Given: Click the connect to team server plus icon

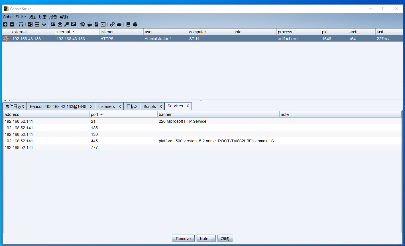Looking at the screenshot, I should pyautogui.click(x=5, y=24).
